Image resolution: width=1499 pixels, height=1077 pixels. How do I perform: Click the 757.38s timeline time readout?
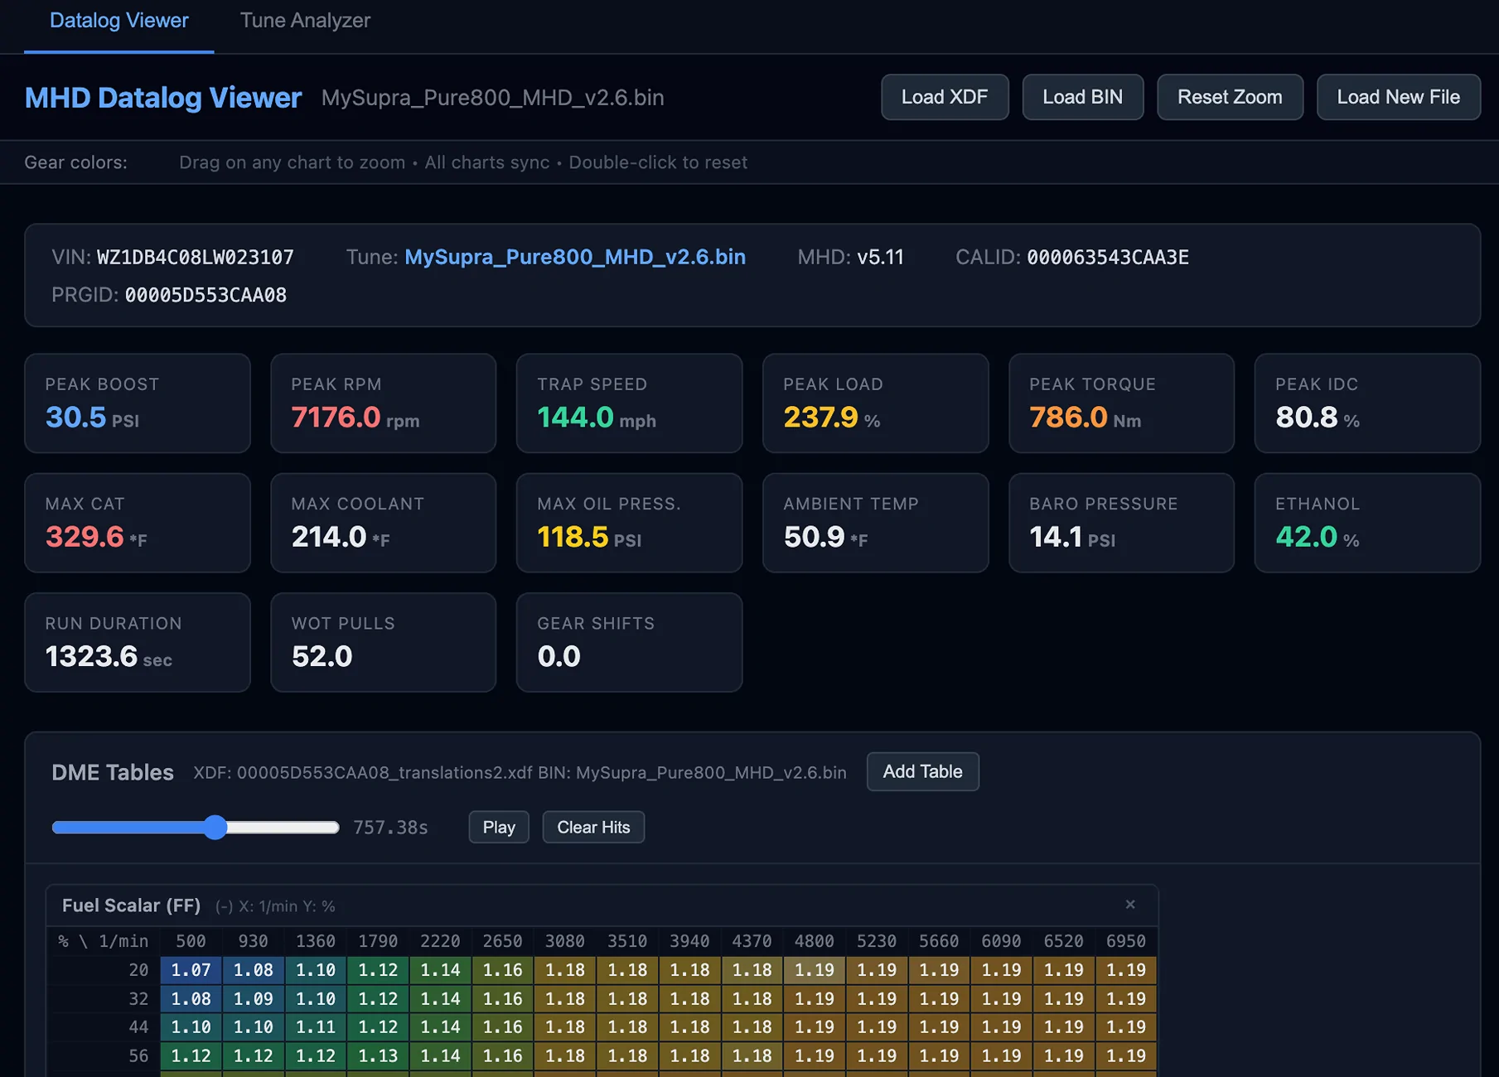(390, 828)
